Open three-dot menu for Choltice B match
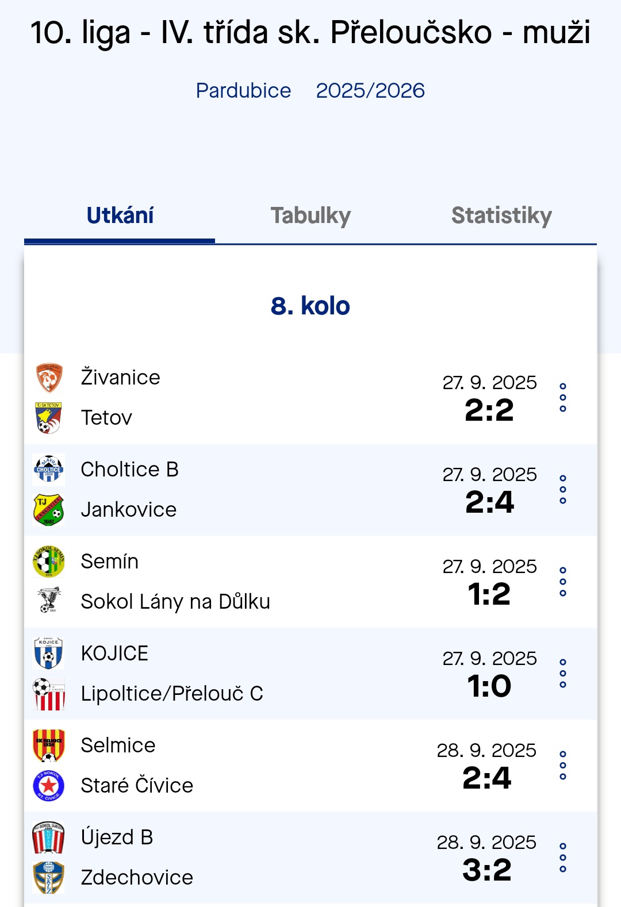The height and width of the screenshot is (907, 621). coord(563,489)
